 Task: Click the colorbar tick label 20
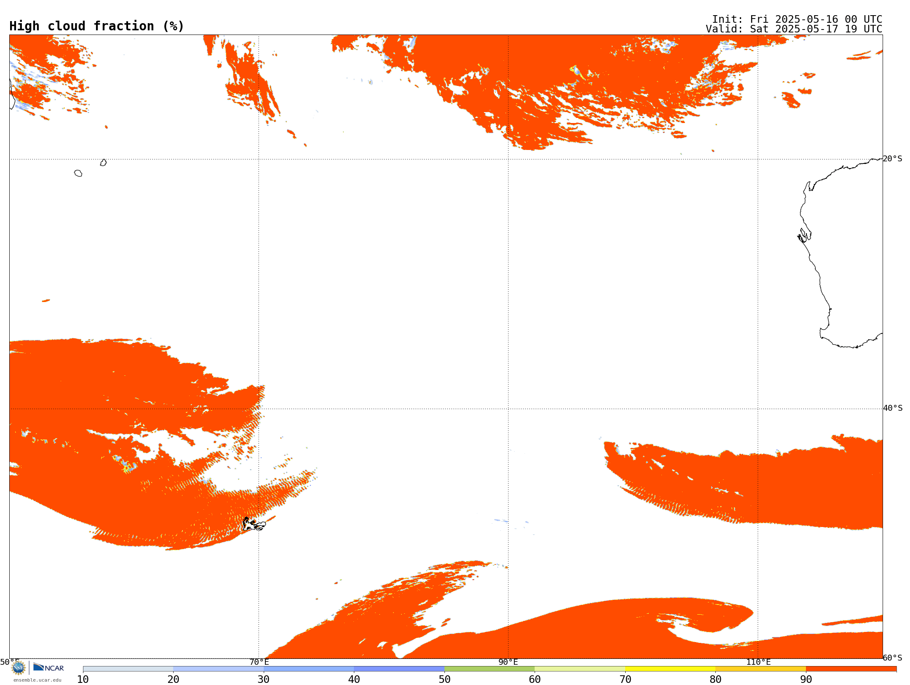[x=173, y=679]
